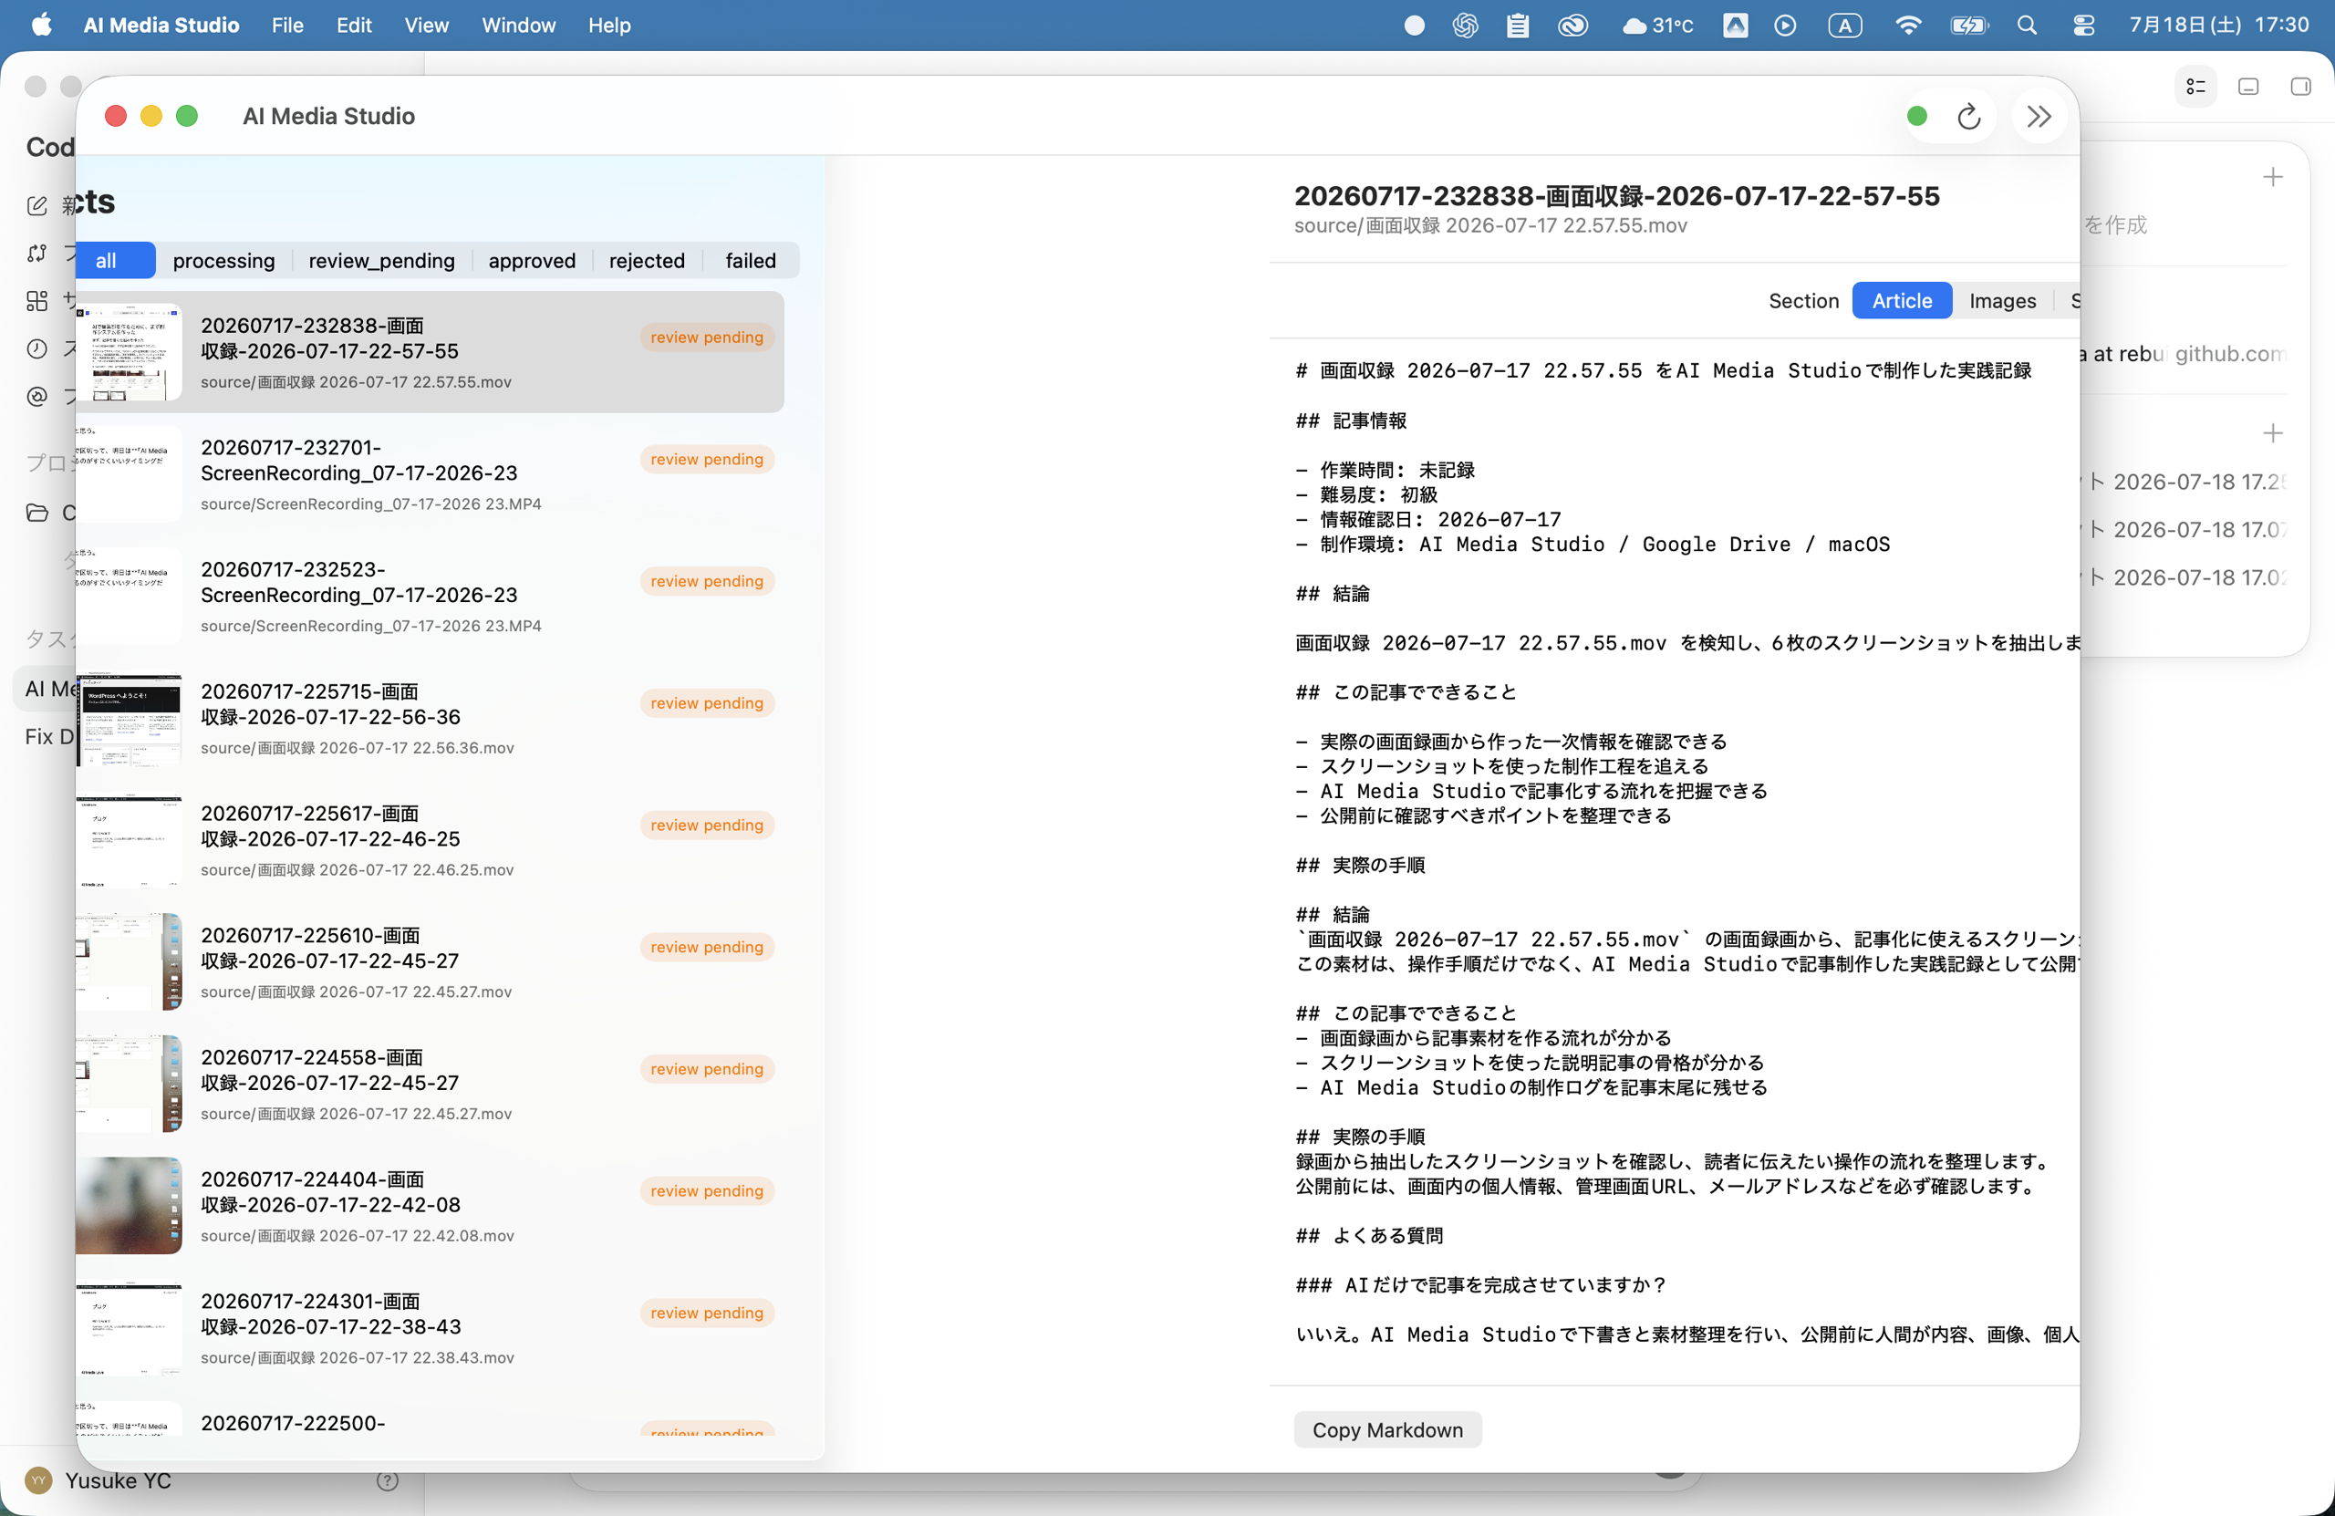Click the white circle recording icon in menu bar
Screen dimensions: 2335x1516
(x=1414, y=26)
